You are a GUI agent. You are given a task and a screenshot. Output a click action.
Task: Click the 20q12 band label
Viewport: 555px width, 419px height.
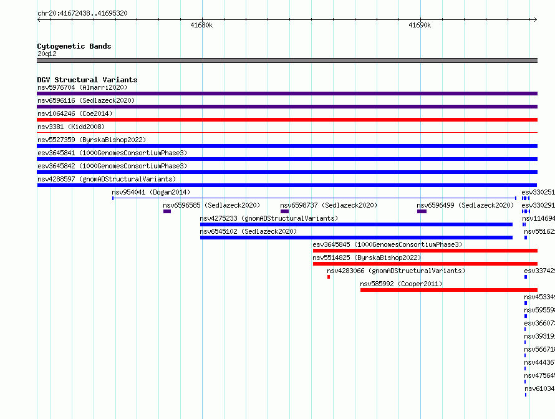point(47,54)
